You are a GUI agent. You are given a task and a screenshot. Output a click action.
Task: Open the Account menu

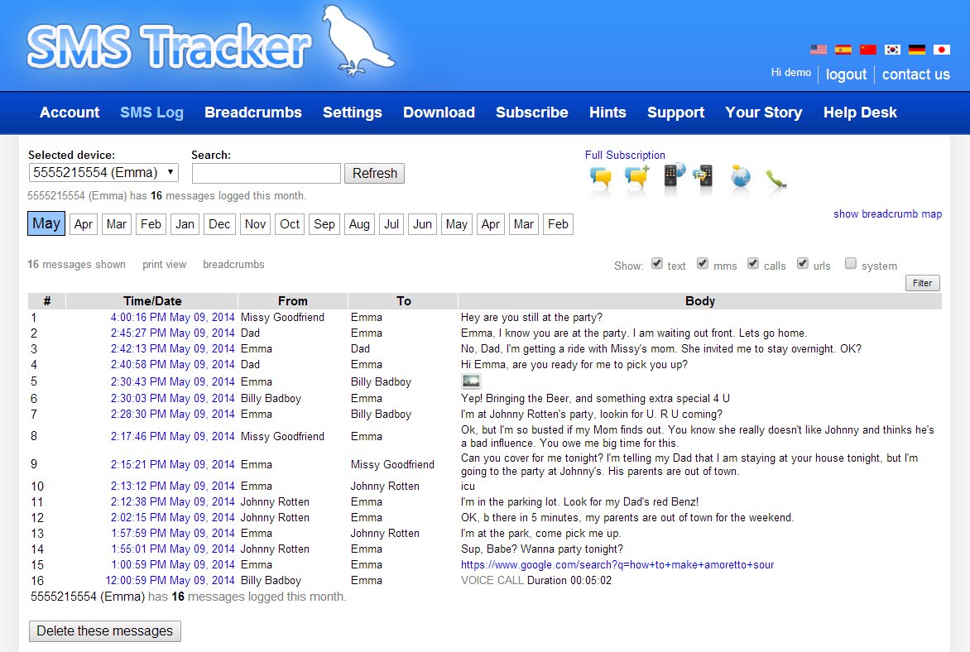pyautogui.click(x=70, y=113)
